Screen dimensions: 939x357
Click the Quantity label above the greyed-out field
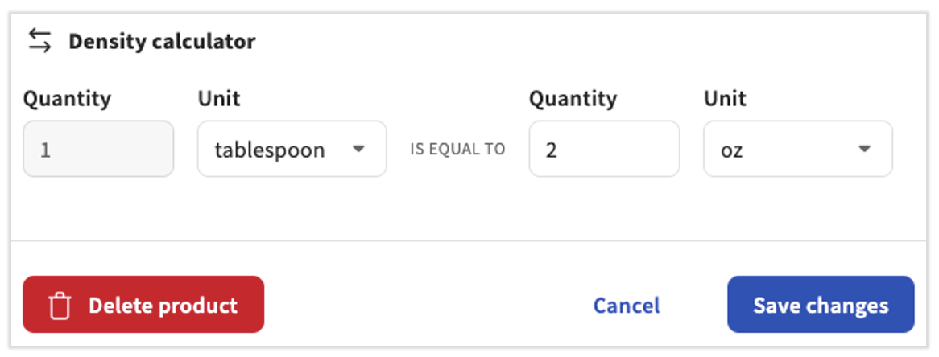(x=67, y=99)
